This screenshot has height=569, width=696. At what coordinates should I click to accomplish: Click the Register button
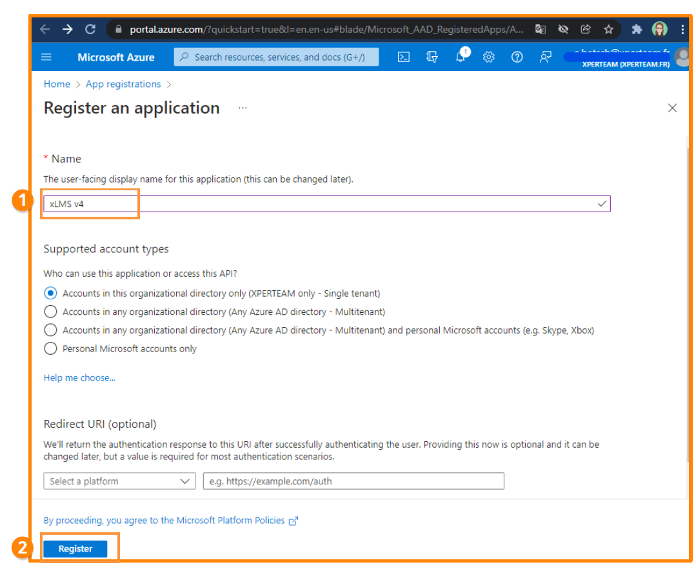pyautogui.click(x=75, y=548)
